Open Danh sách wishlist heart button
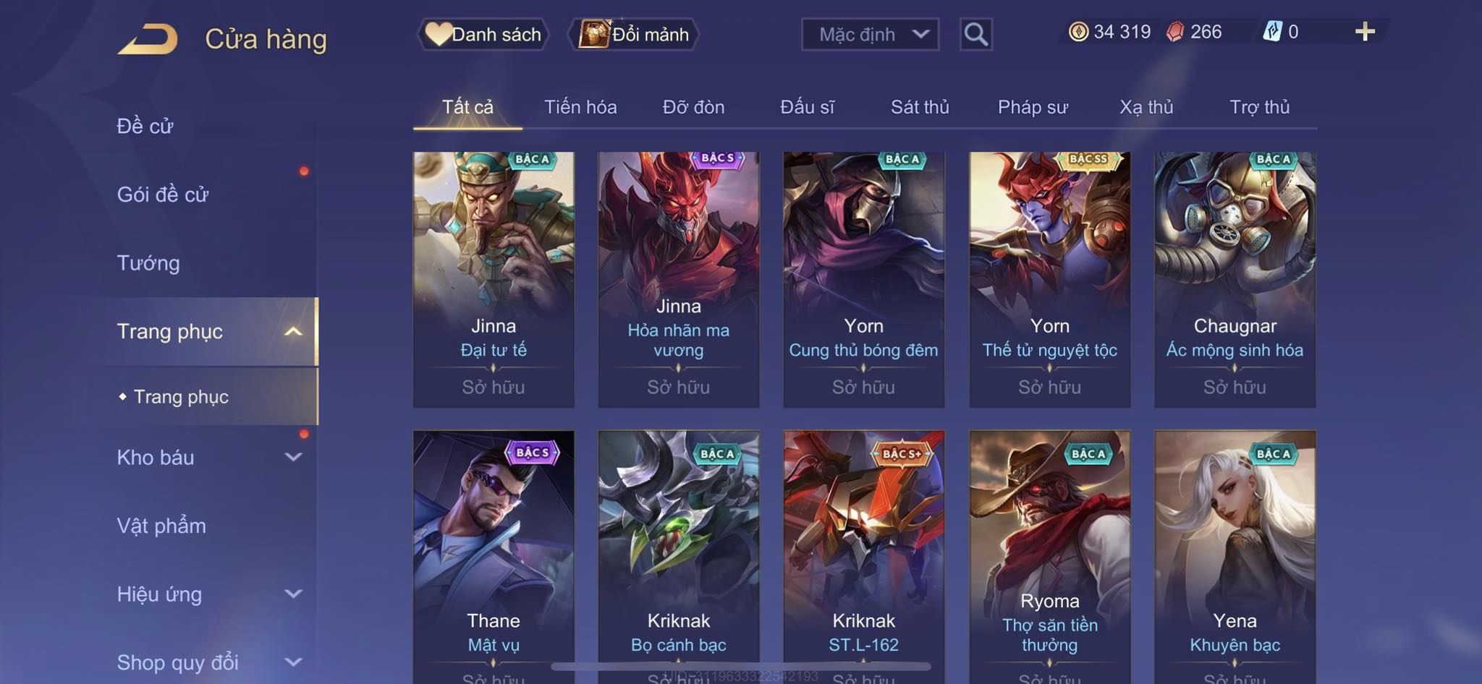 click(483, 34)
